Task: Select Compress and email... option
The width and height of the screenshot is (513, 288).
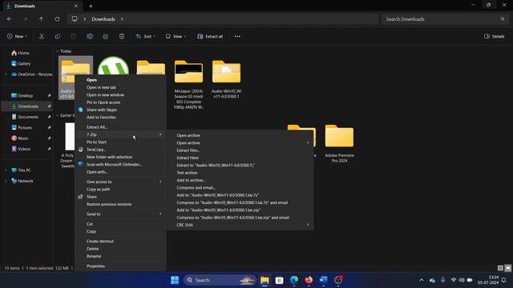Action: (196, 188)
